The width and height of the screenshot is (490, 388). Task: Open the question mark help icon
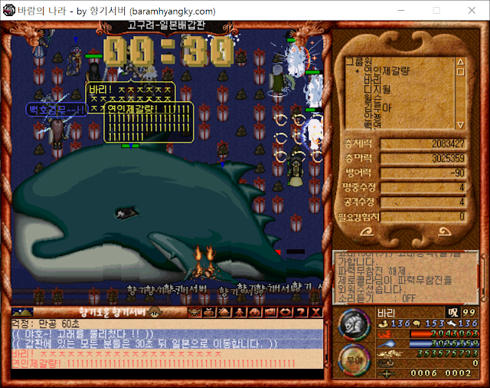click(x=300, y=312)
